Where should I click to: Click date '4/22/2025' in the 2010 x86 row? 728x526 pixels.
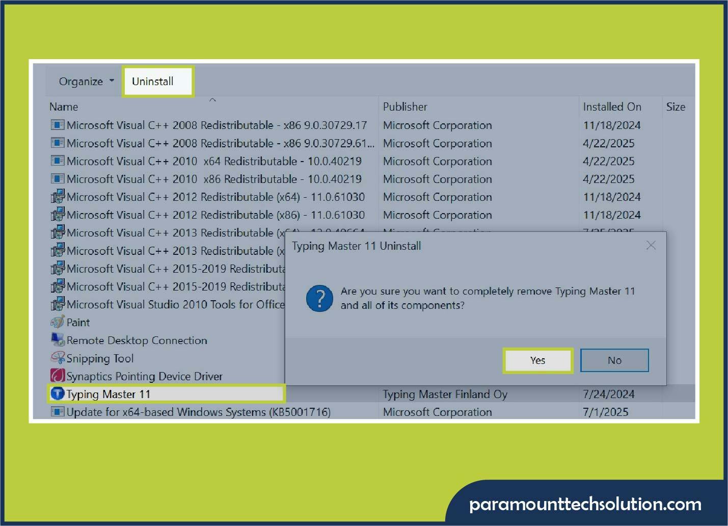pos(608,179)
